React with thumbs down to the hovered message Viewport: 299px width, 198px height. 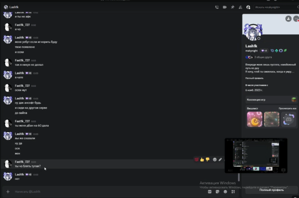208,160
